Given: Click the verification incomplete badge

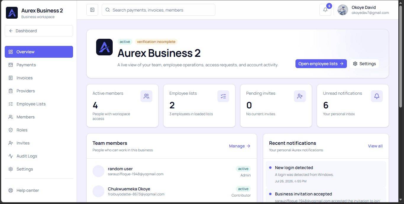Looking at the screenshot, I should pos(156,42).
